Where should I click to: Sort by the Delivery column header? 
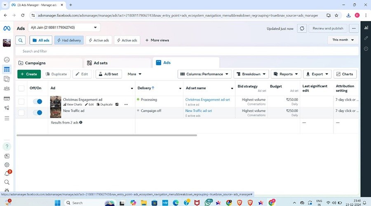coord(146,88)
